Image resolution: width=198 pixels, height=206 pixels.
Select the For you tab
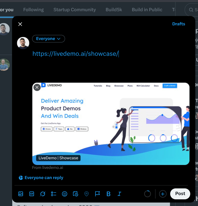[x=7, y=10]
